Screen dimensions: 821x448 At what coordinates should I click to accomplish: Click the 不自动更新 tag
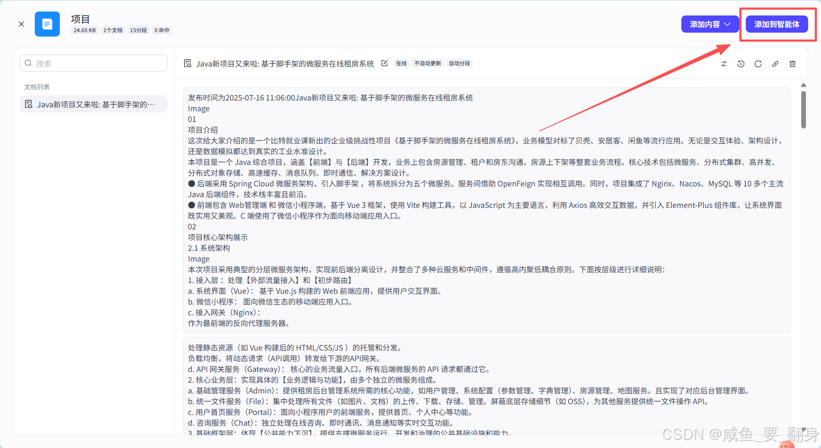(x=428, y=63)
